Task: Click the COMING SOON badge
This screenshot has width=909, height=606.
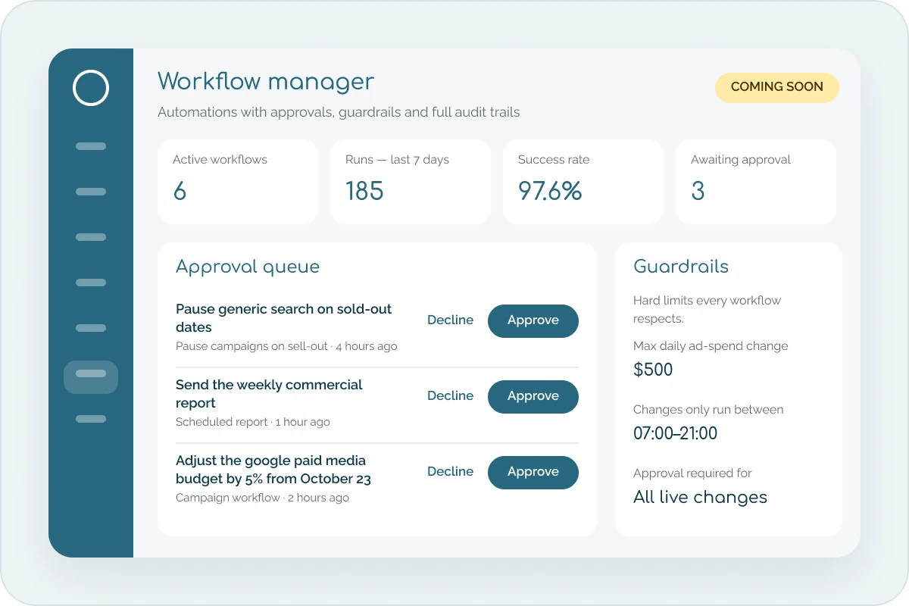Action: click(777, 87)
